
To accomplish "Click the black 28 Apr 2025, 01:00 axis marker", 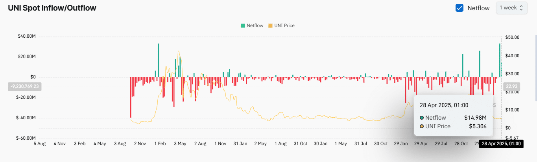I will [501, 144].
